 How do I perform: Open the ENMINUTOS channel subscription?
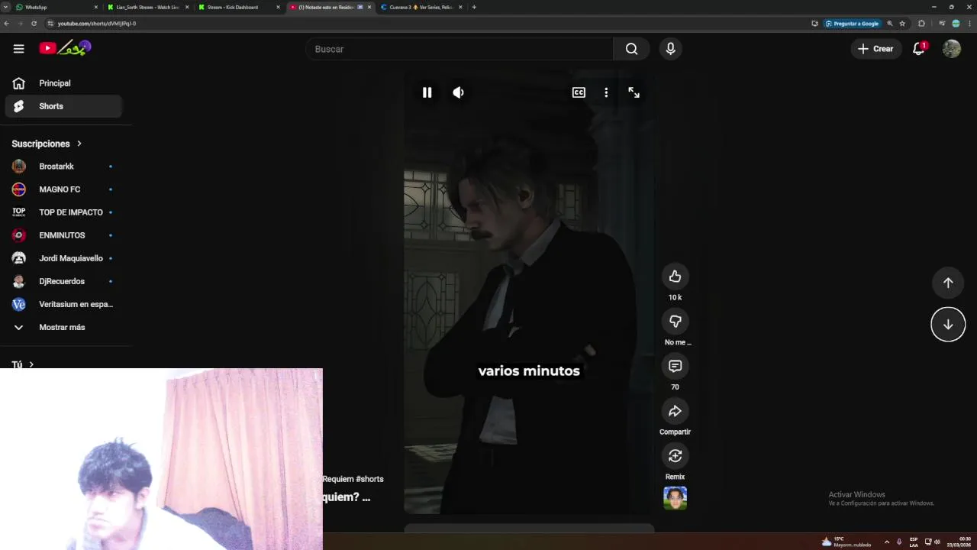tap(63, 235)
